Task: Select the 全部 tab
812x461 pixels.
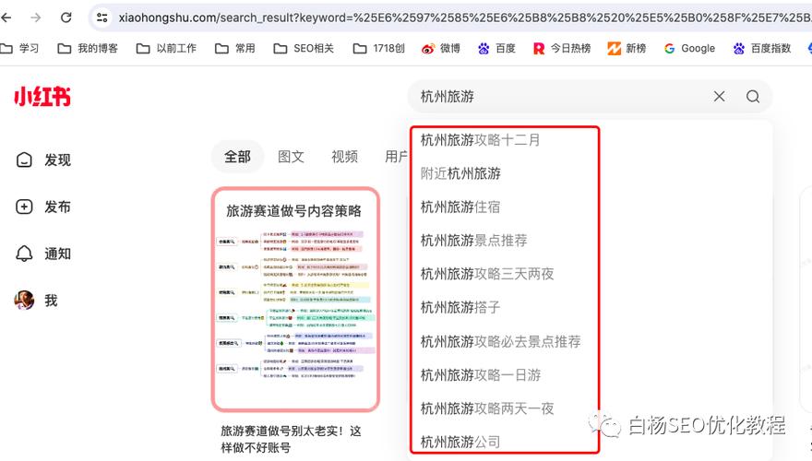Action: click(x=237, y=156)
